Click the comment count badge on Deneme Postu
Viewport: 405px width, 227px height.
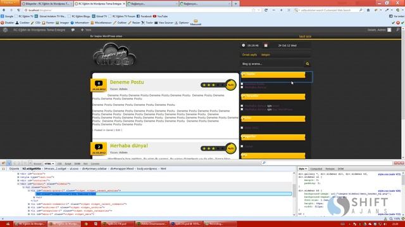99,83
